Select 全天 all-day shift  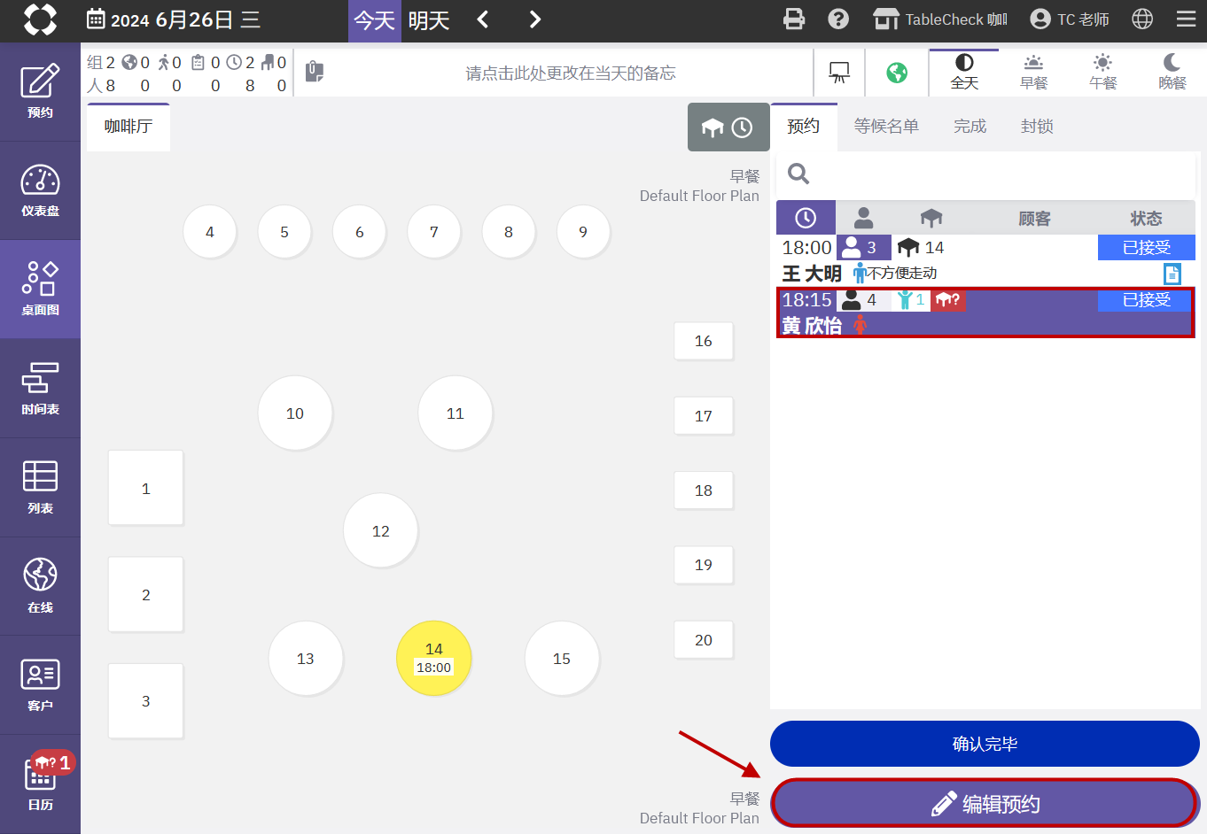(964, 72)
